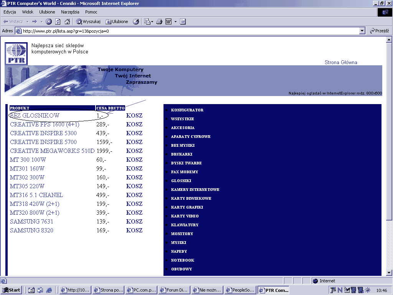Image resolution: width=393 pixels, height=295 pixels.
Task: Click KOSZ for MT 300 100W
Action: click(134, 159)
